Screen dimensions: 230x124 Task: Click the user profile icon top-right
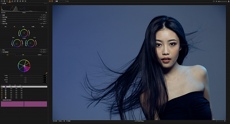point(228,1)
